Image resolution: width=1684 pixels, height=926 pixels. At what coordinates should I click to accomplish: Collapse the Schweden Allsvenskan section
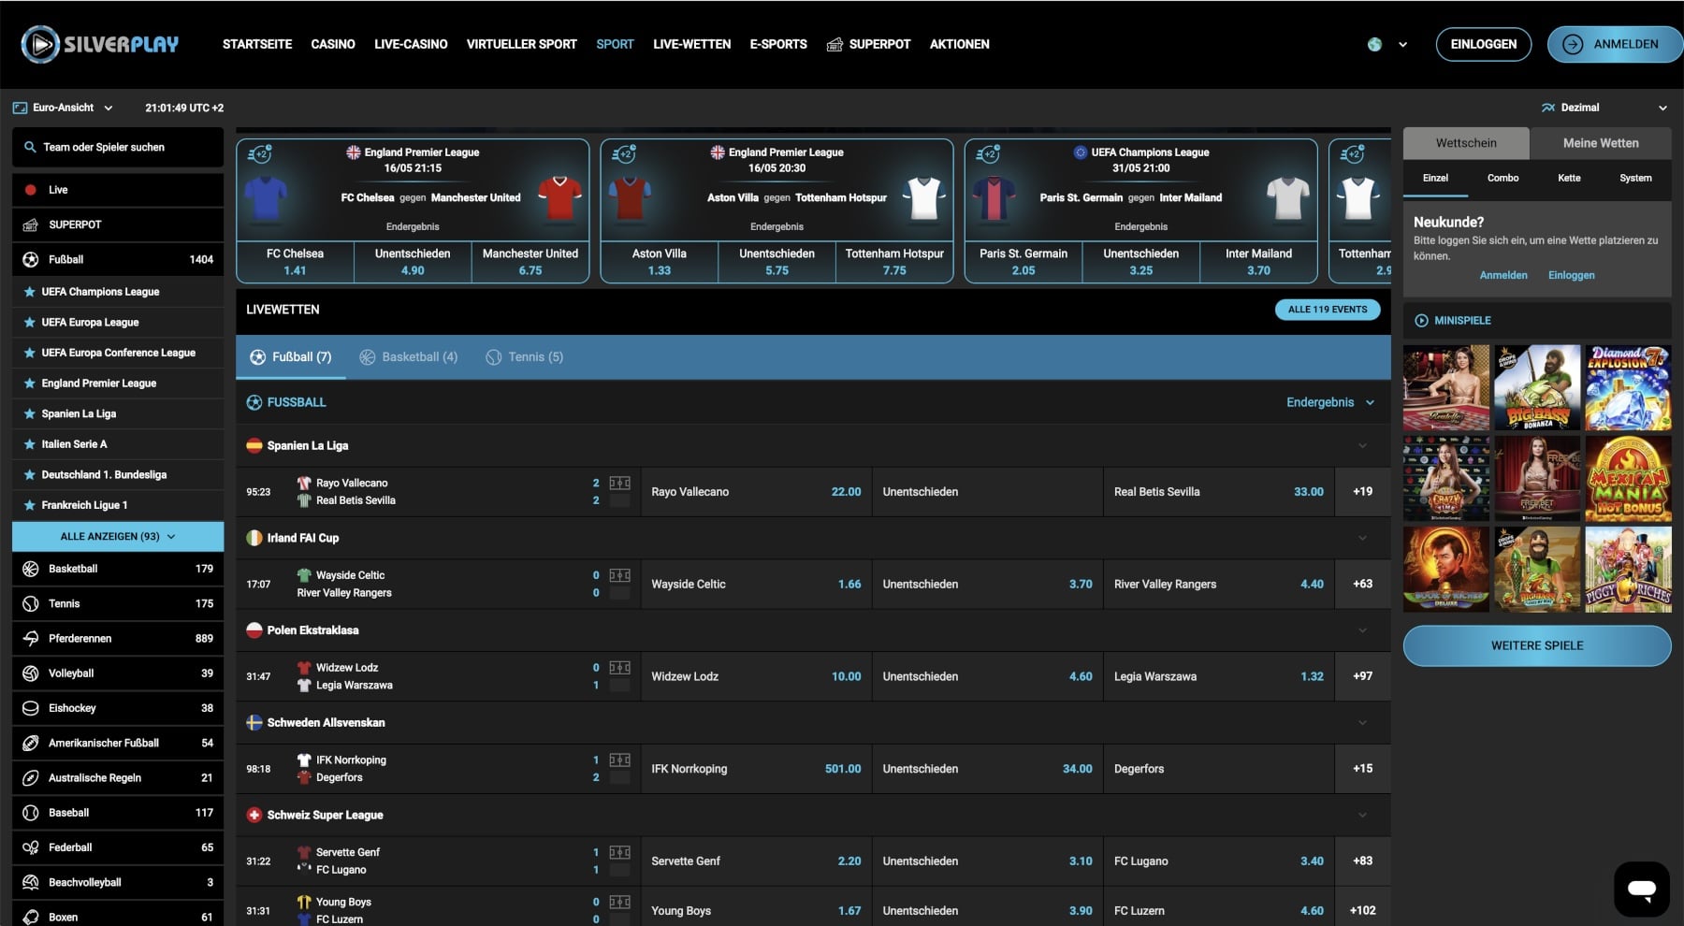click(x=1362, y=723)
